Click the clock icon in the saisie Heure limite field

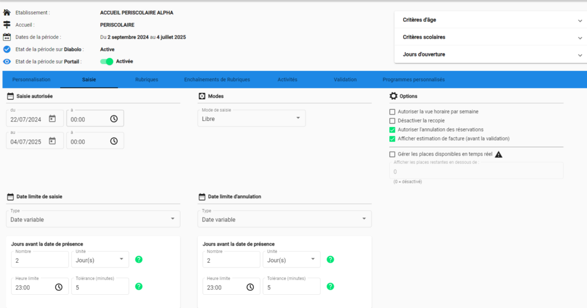[58, 287]
